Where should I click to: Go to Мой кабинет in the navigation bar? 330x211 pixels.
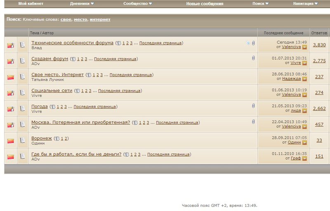point(31,4)
